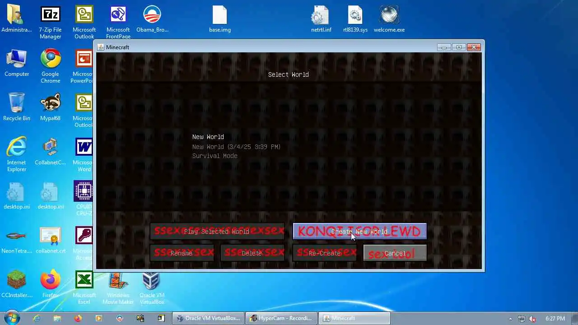
Task: Select the NeonTetra... fish icon
Action: click(x=17, y=240)
